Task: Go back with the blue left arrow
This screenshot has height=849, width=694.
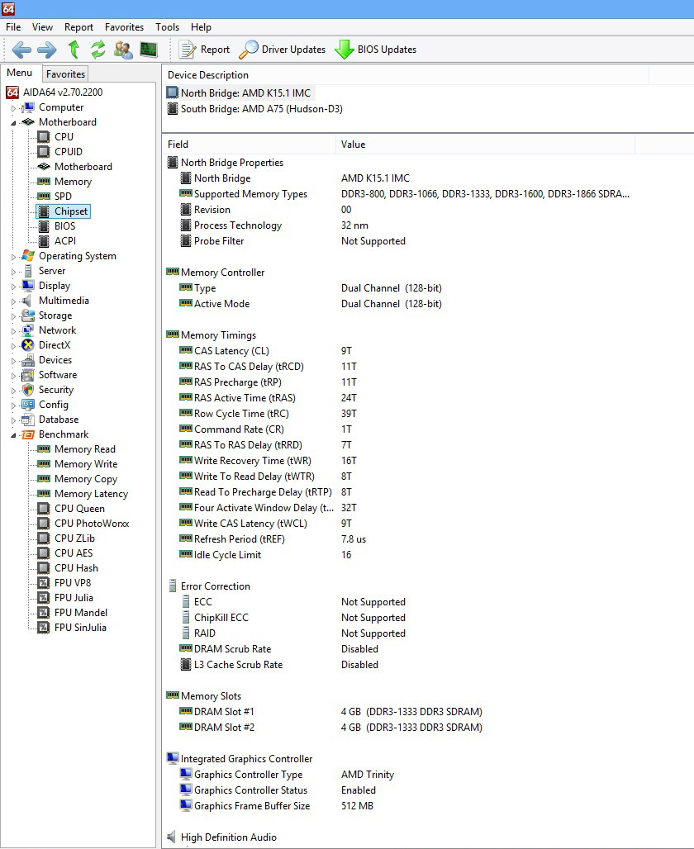Action: coord(21,50)
